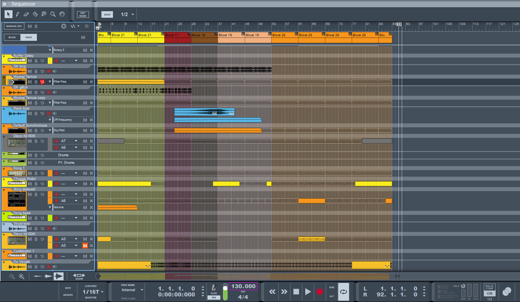
Task: Stop playback
Action: click(x=296, y=292)
